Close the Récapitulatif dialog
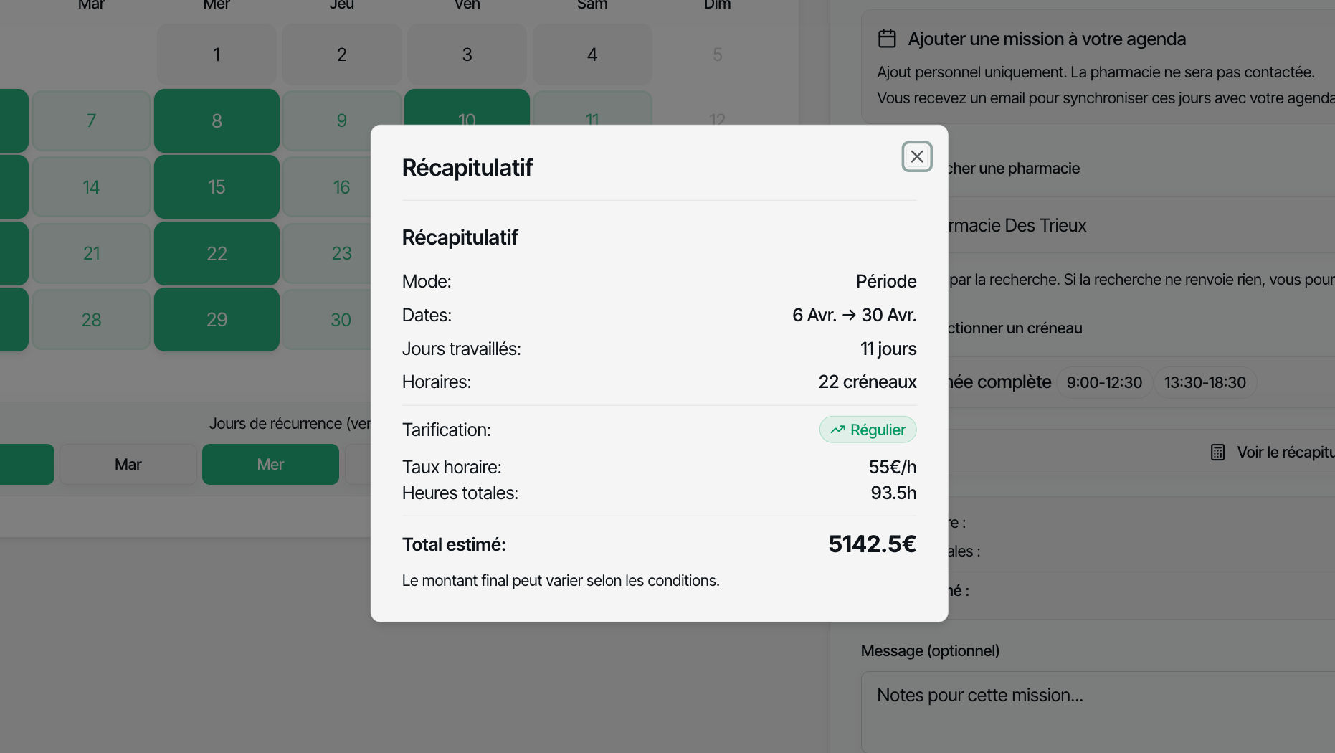This screenshot has width=1335, height=753. click(916, 156)
